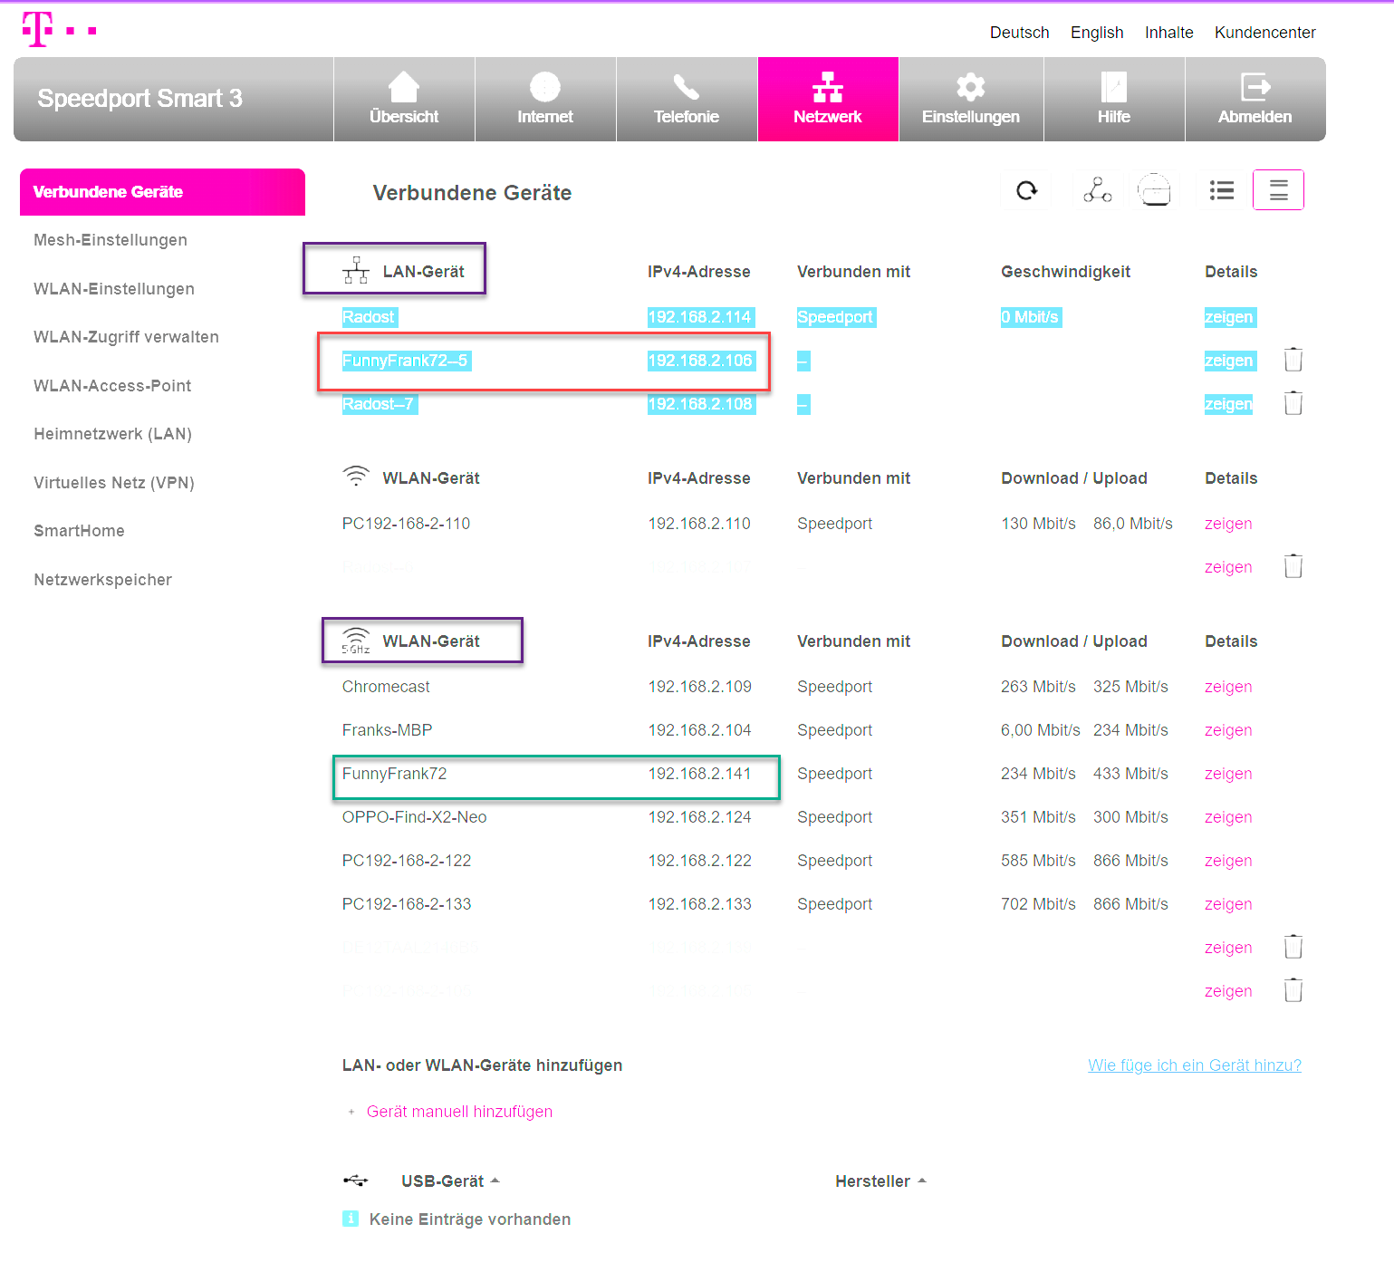This screenshot has height=1282, width=1394.
Task: Show details for PC192-168-2-122
Action: (1228, 861)
